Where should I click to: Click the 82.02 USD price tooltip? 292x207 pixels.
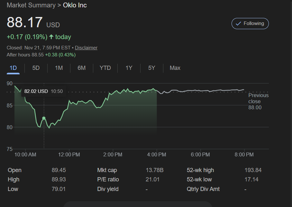(36, 91)
